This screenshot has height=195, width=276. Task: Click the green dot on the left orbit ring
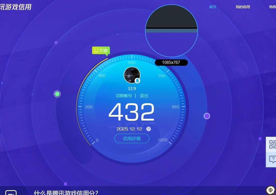tap(57, 94)
